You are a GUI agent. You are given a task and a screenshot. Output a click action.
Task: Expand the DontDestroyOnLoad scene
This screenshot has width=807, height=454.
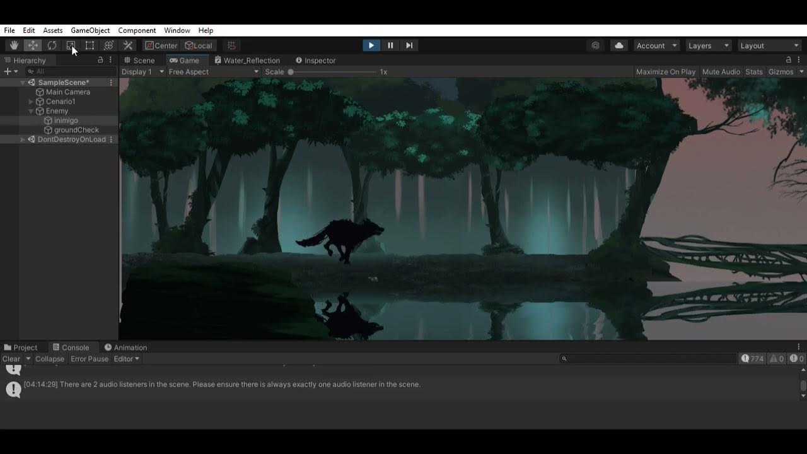pyautogui.click(x=23, y=139)
